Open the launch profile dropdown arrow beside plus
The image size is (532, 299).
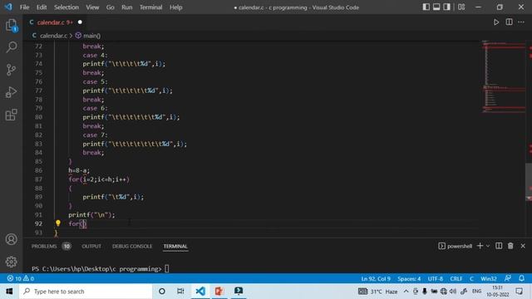(488, 246)
